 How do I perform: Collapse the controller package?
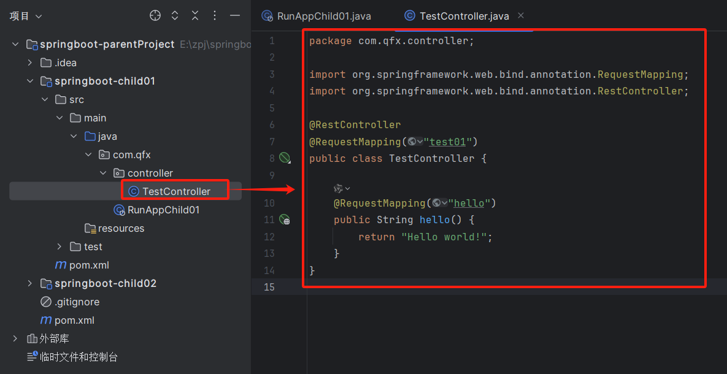[104, 174]
